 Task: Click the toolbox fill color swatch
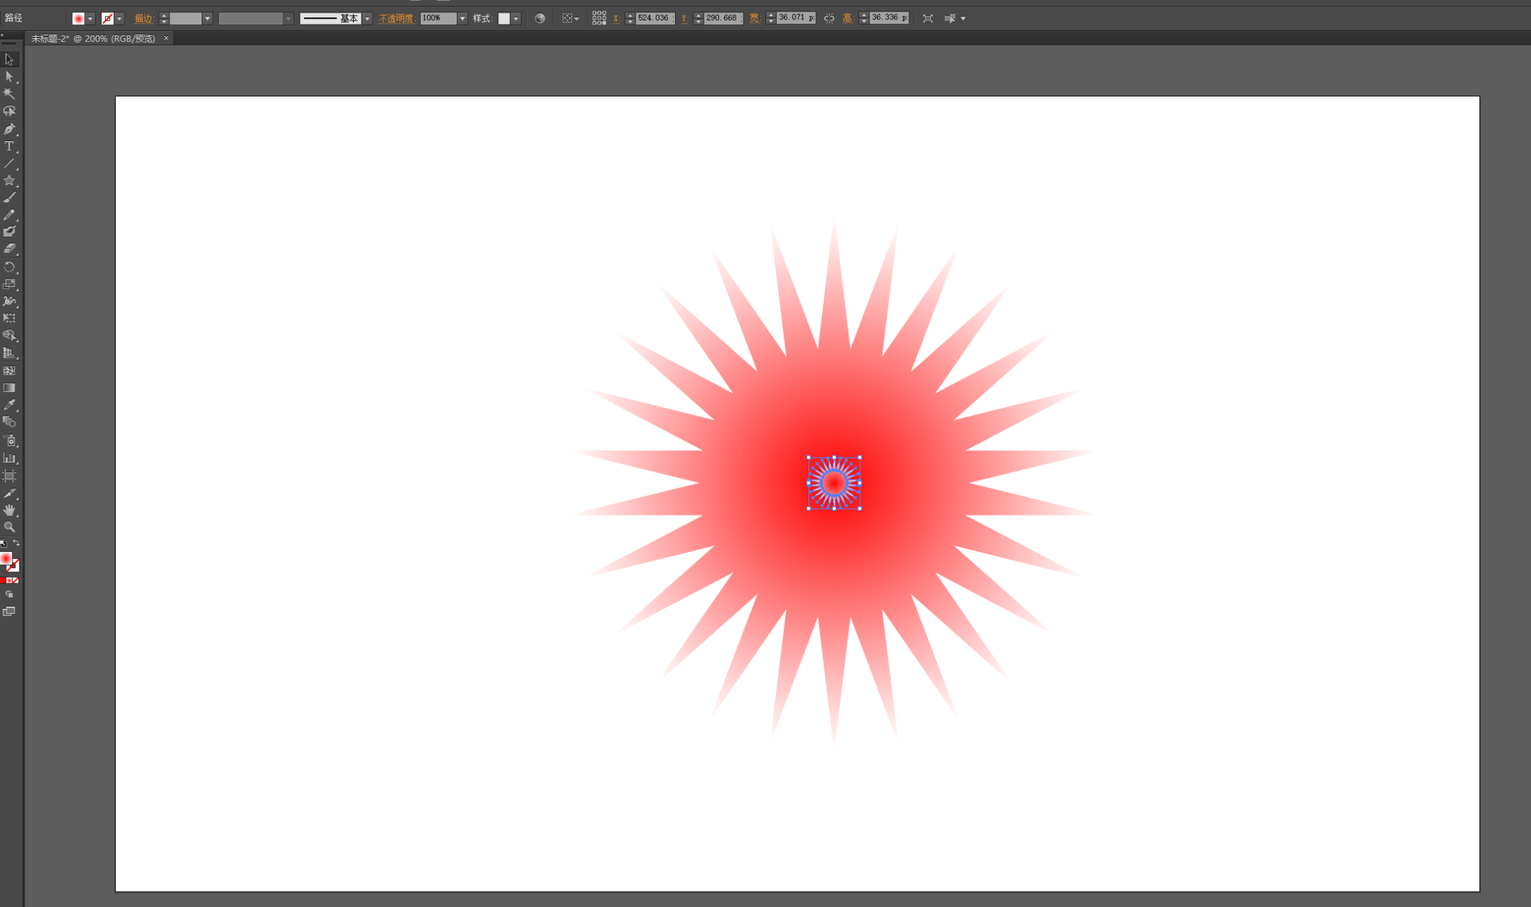pos(6,558)
